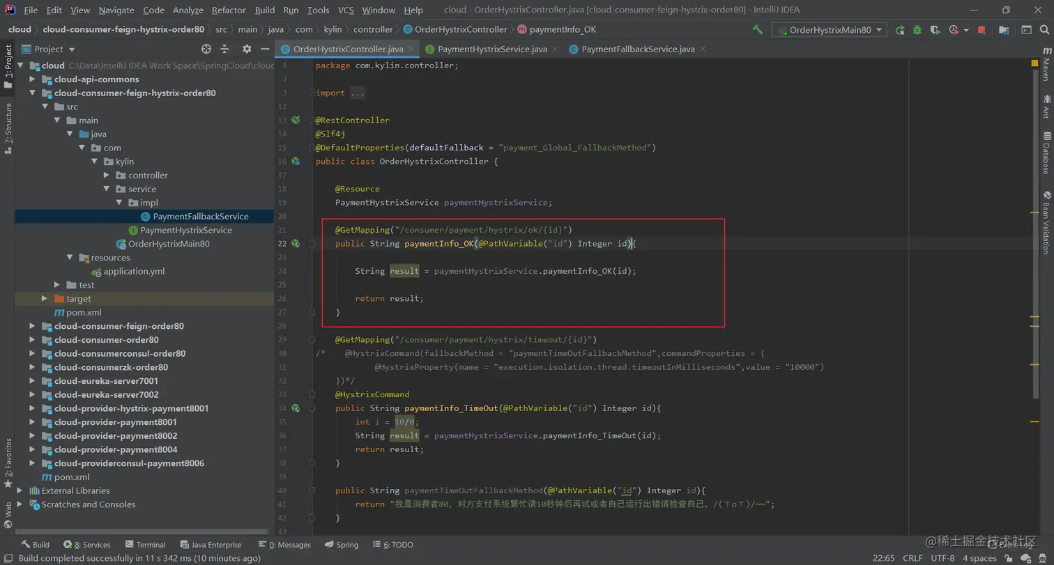Open the Build tool window at bottom

point(35,545)
